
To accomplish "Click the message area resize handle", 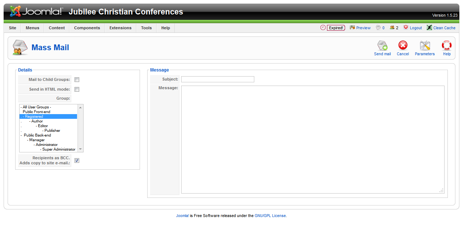I will [x=442, y=191].
